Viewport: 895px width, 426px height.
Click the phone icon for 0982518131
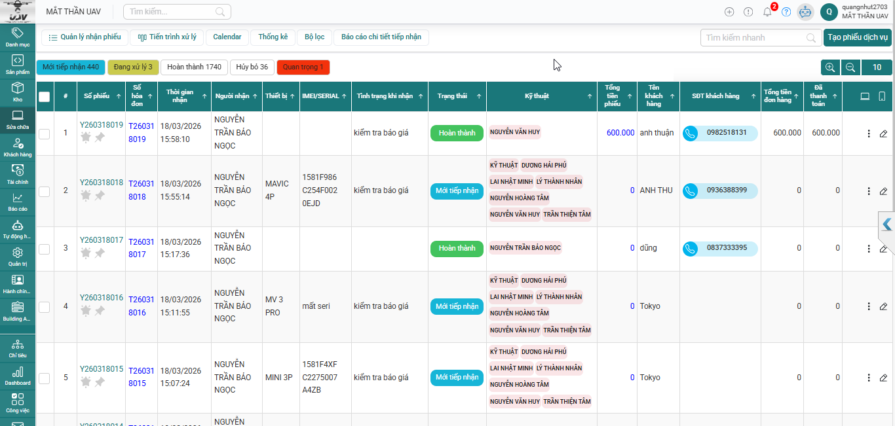click(x=691, y=133)
